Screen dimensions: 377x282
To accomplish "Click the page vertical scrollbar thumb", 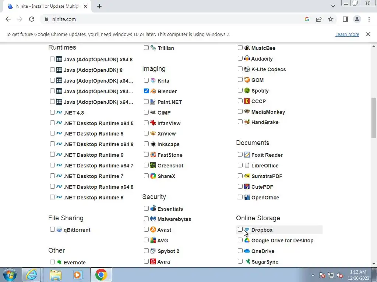I will [374, 118].
